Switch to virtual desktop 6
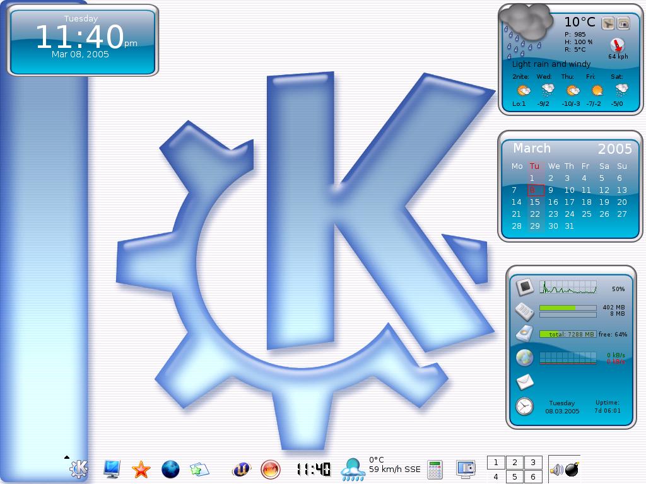 [533, 476]
